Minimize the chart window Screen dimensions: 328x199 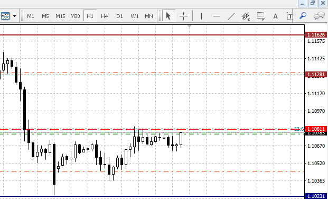pos(302,4)
